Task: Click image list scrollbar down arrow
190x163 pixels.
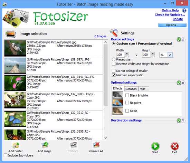Action: tap(106, 138)
